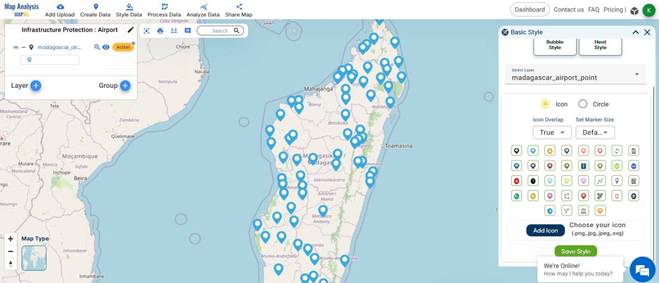Open the Analyze Data menu
659x283 pixels.
click(x=203, y=10)
